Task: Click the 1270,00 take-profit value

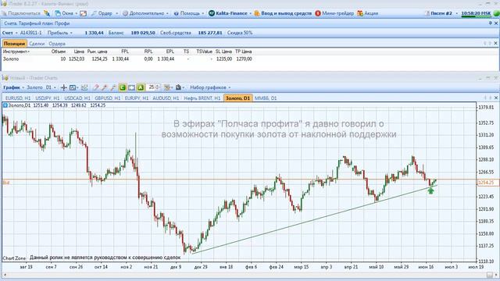Action: (x=244, y=59)
